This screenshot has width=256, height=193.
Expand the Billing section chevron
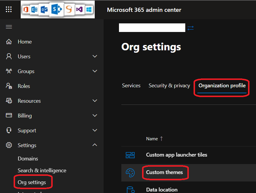coord(95,115)
